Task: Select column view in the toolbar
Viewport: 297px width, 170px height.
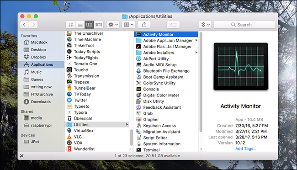Action: (89, 25)
